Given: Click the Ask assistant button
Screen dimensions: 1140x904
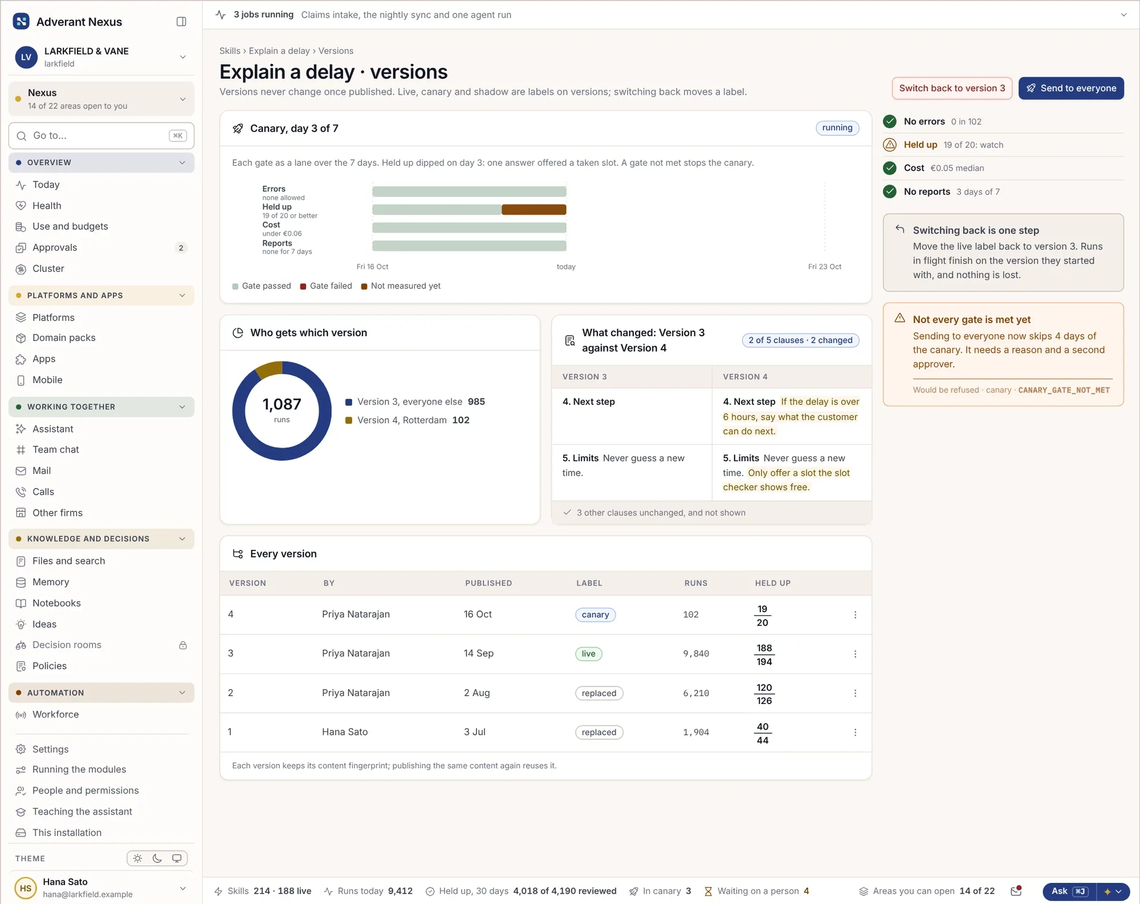Looking at the screenshot, I should 1069,891.
